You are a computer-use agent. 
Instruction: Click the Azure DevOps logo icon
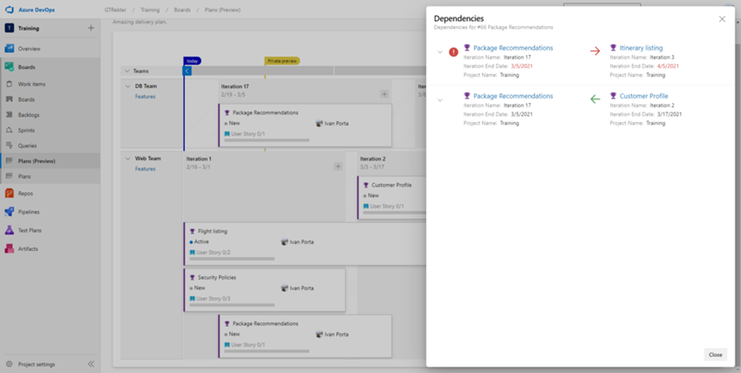[9, 10]
